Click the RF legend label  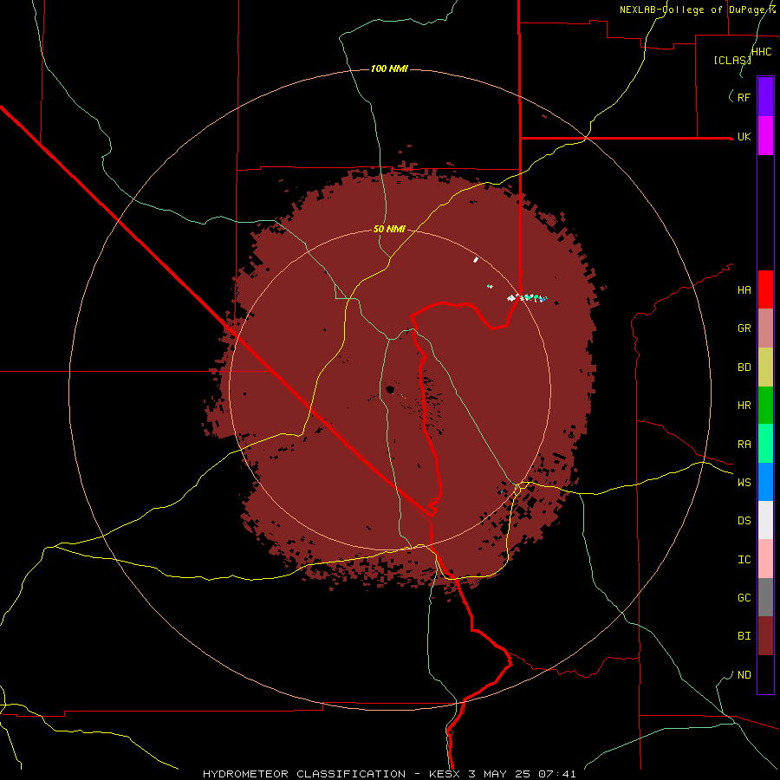point(744,97)
